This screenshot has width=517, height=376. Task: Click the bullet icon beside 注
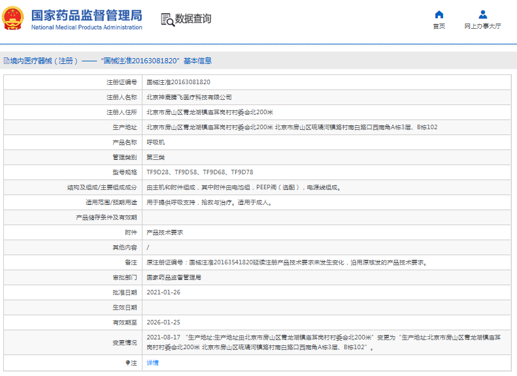[x=127, y=362]
